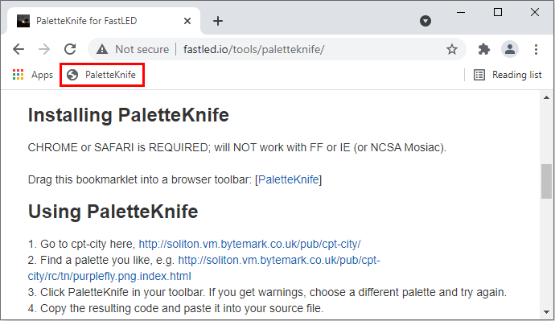
Task: Open the Chrome three-dot menu
Action: [536, 49]
